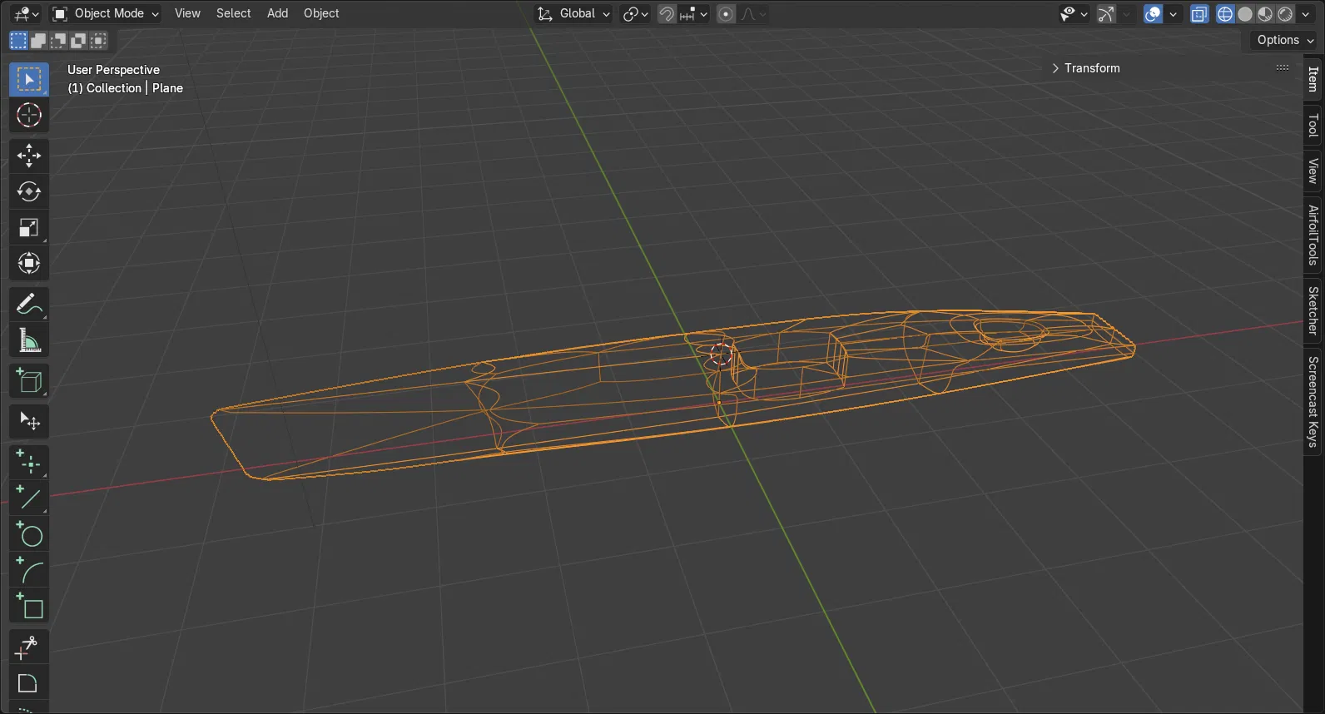Toggle viewport gizmos display
The height and width of the screenshot is (714, 1325).
pyautogui.click(x=1106, y=13)
